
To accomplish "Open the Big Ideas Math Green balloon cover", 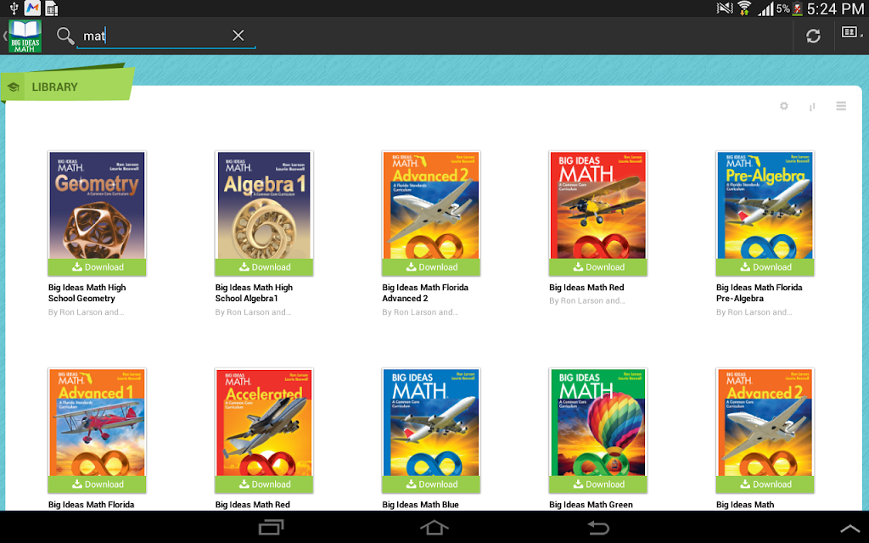I will coord(598,423).
